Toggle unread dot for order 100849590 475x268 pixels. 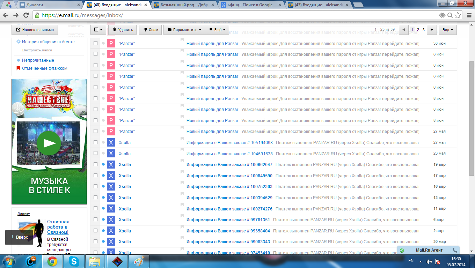103,176
